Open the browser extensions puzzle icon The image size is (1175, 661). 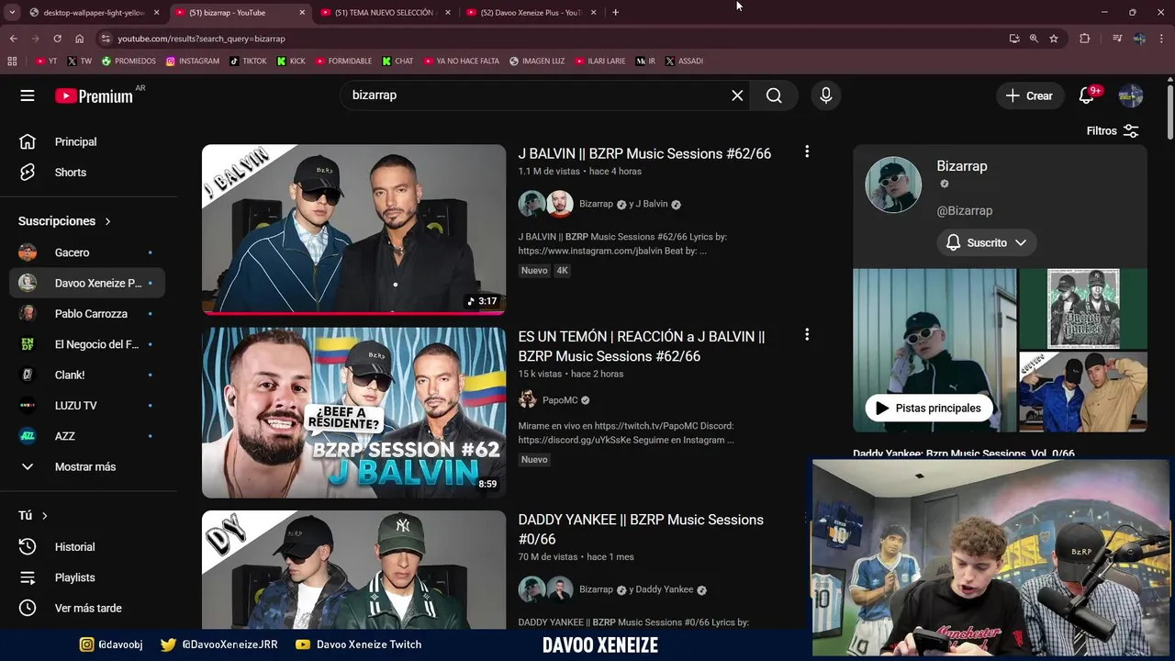[x=1085, y=39]
